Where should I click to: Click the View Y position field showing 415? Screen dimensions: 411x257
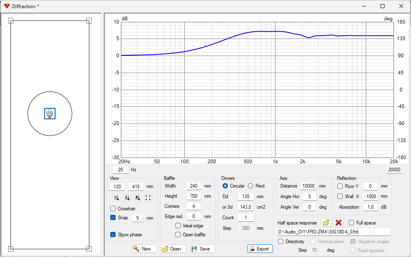pyautogui.click(x=136, y=187)
